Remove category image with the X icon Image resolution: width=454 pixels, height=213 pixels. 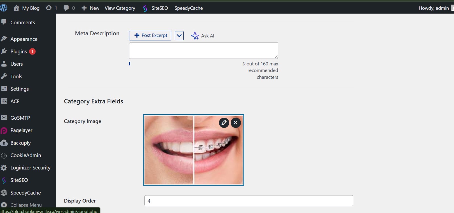click(236, 122)
